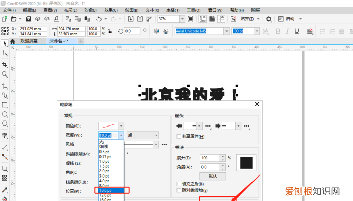Open the end arrowhead dropdown
The width and height of the screenshot is (353, 201).
point(238,126)
